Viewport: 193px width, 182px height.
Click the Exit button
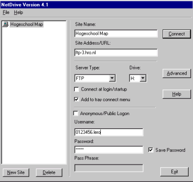point(174,172)
